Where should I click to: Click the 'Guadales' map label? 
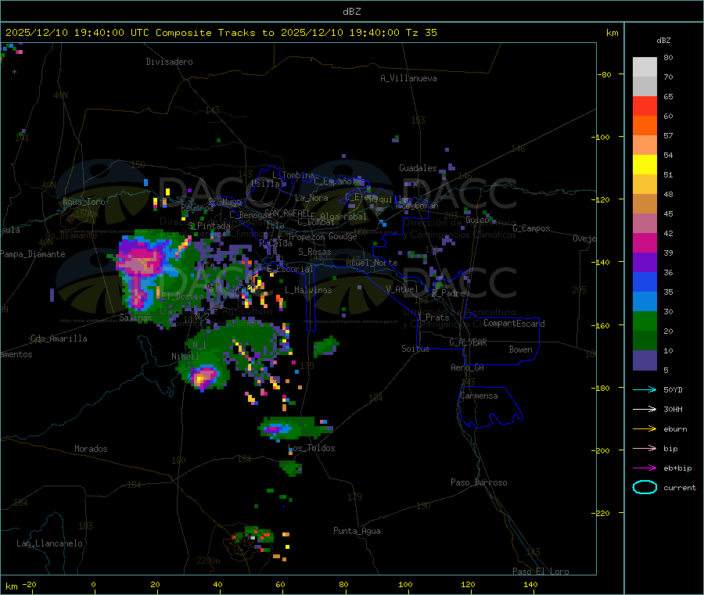418,168
